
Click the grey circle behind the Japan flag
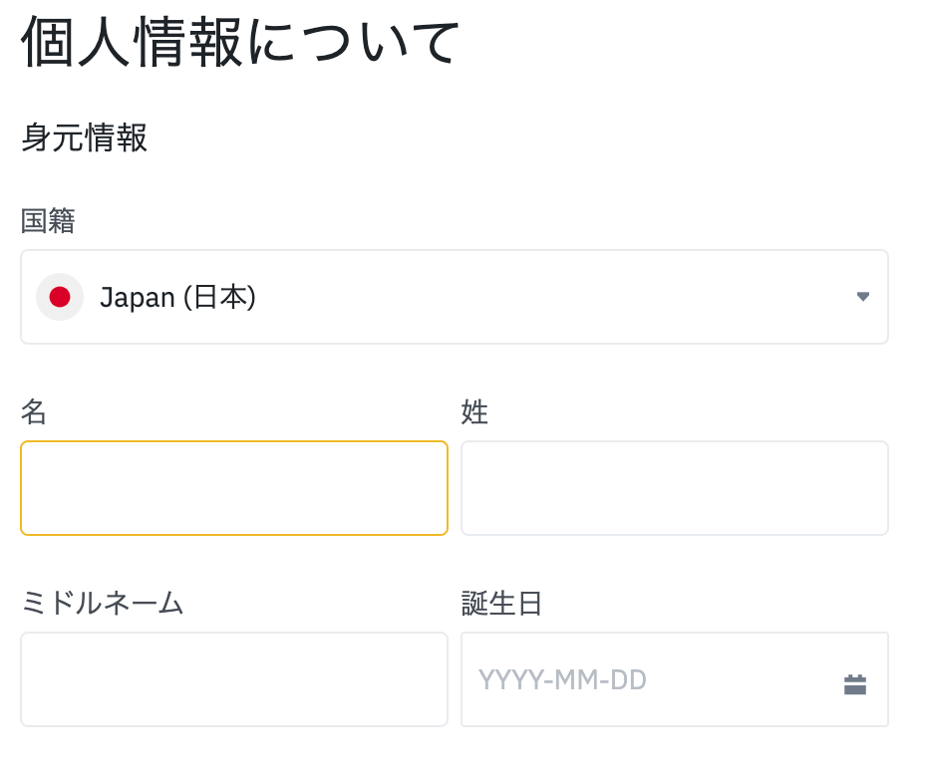click(x=60, y=297)
